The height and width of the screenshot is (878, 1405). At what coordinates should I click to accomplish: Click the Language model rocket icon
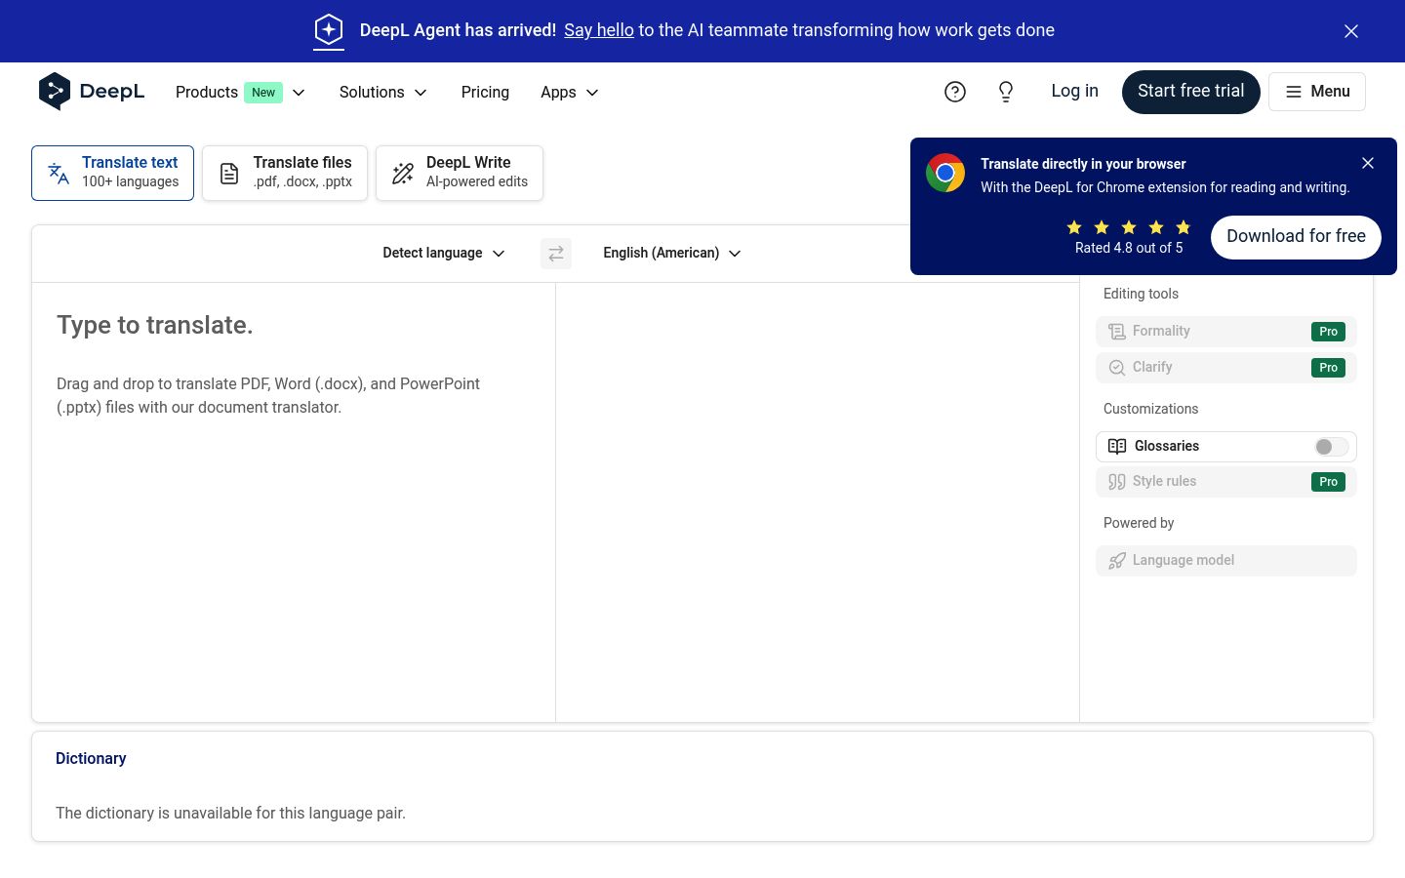(x=1117, y=560)
